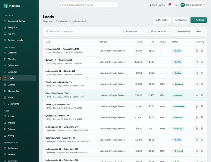Open Driver tasks in sidebar
This screenshot has width=211, height=162.
pyautogui.click(x=19, y=65)
